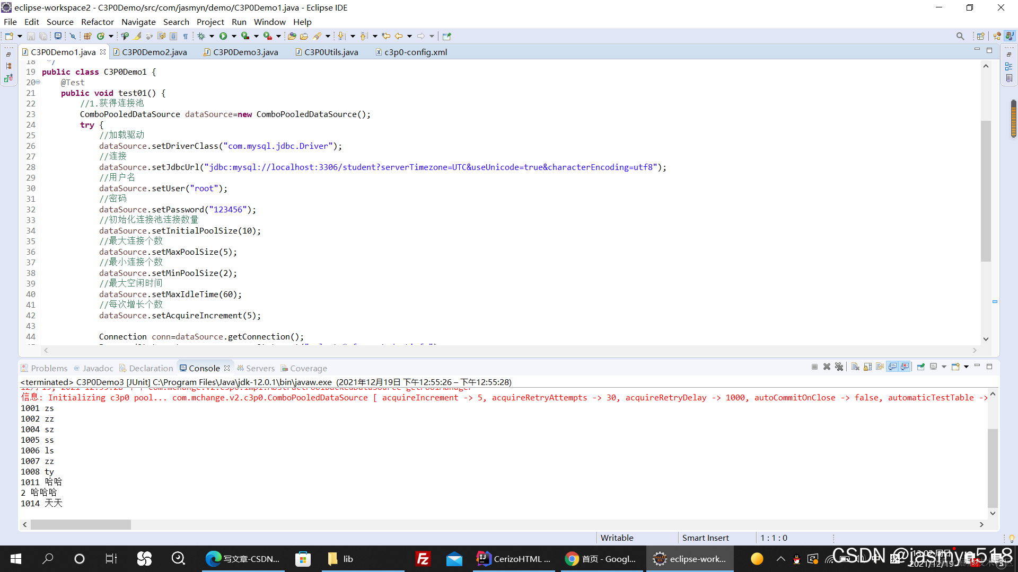Click the Pin Console icon

pyautogui.click(x=920, y=367)
